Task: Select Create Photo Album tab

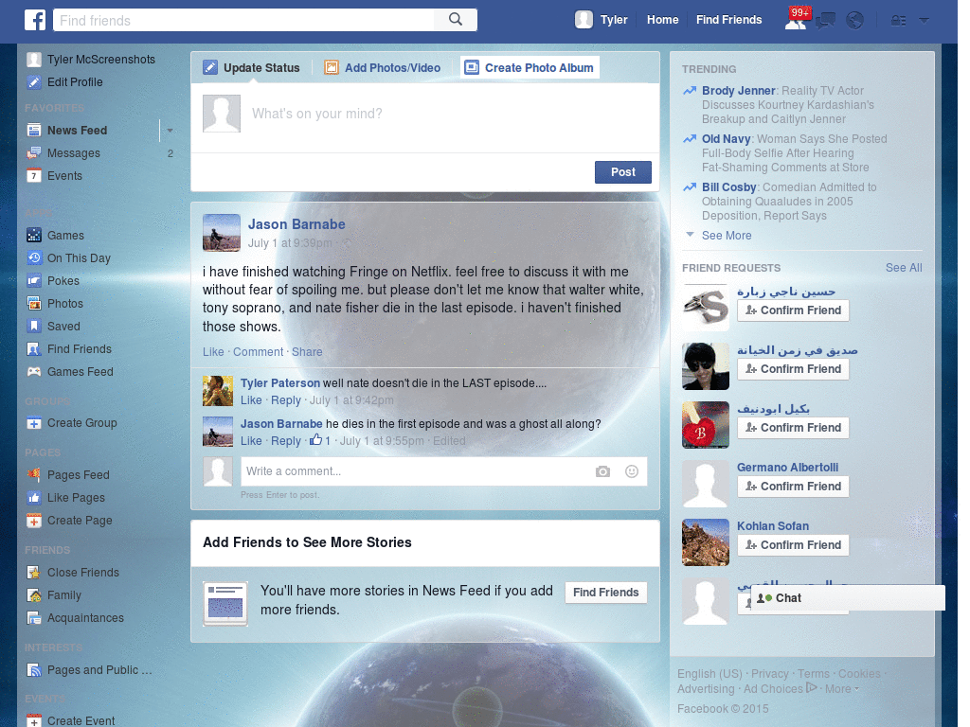Action: pos(530,67)
